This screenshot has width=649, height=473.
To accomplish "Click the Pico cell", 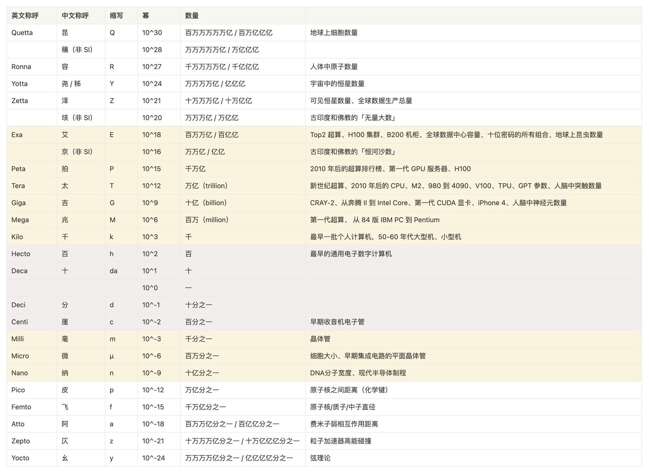I will (32, 390).
